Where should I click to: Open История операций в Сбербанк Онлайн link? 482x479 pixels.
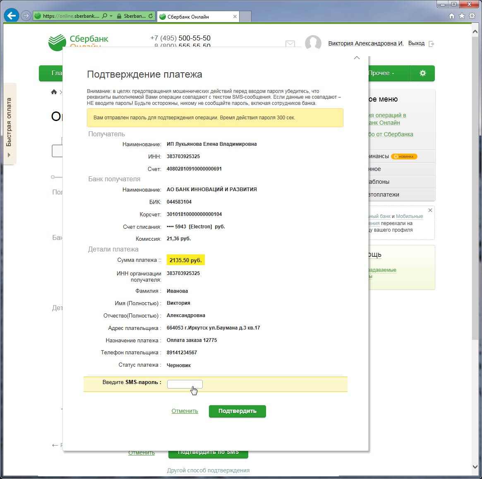point(387,119)
